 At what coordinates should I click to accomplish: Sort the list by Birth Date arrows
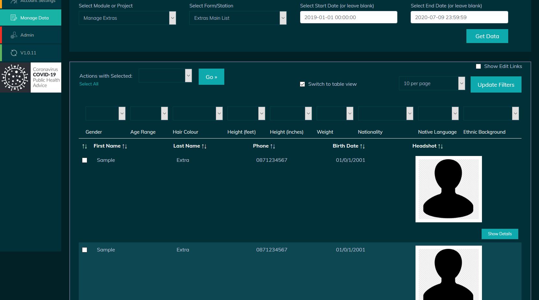(x=362, y=146)
